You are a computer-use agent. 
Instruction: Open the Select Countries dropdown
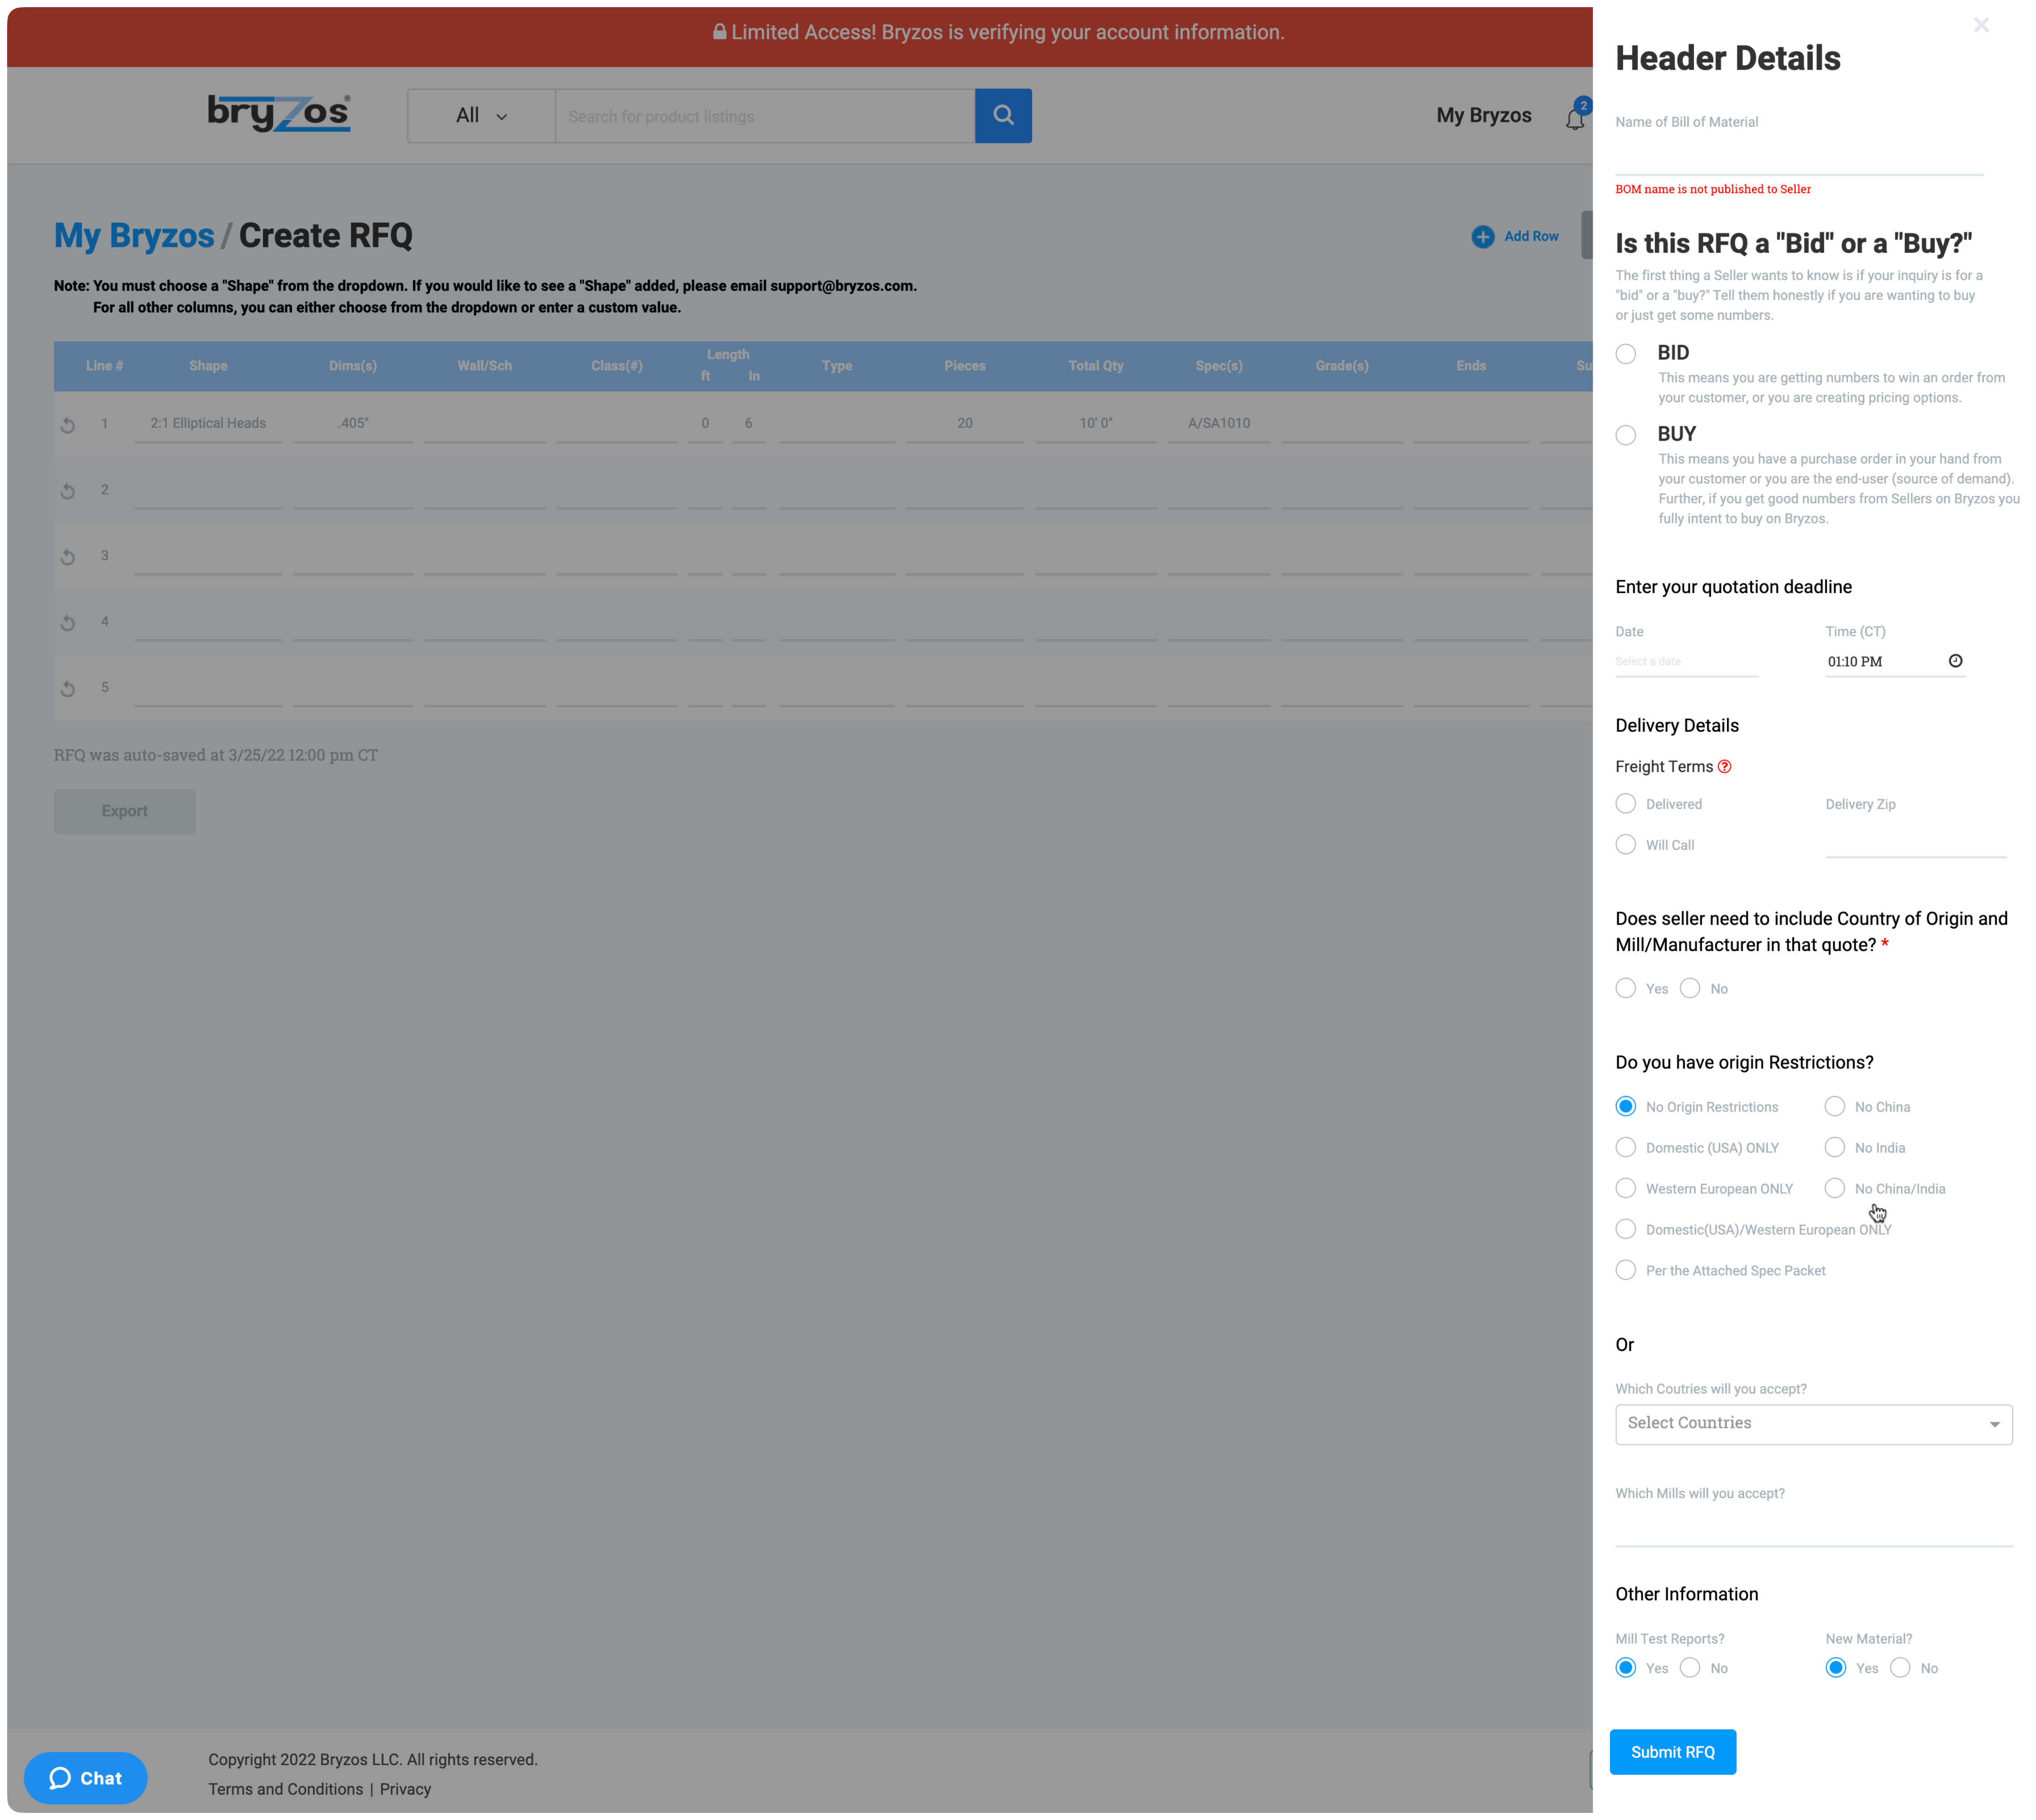[x=1813, y=1424]
